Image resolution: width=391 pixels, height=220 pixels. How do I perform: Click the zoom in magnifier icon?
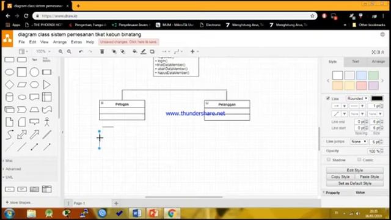pyautogui.click(x=60, y=51)
